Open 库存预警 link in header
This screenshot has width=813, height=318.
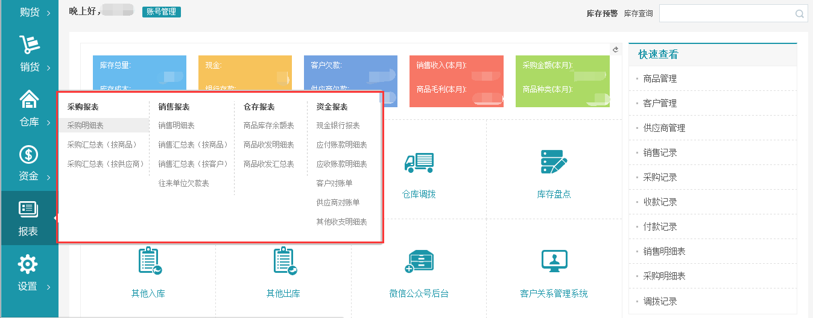click(602, 13)
